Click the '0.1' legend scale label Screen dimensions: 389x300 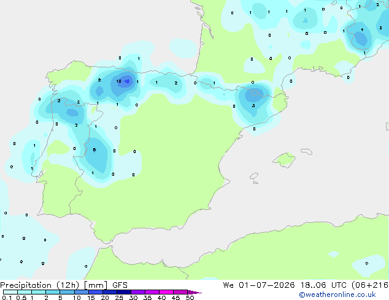tap(7, 298)
